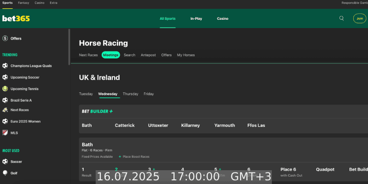
Task: Open Upcoming Tennis from Trending
Action: pyautogui.click(x=24, y=89)
